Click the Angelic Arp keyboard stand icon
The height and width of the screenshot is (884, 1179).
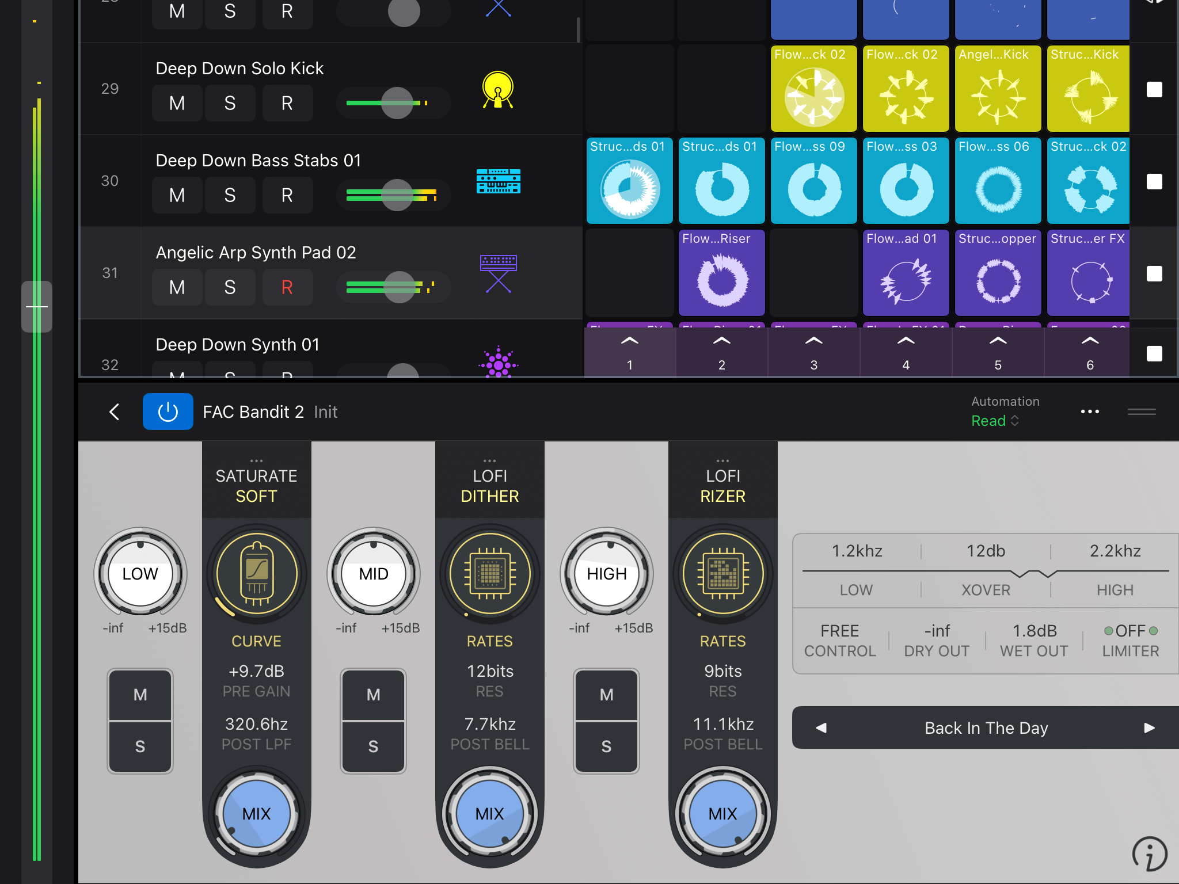click(x=498, y=273)
